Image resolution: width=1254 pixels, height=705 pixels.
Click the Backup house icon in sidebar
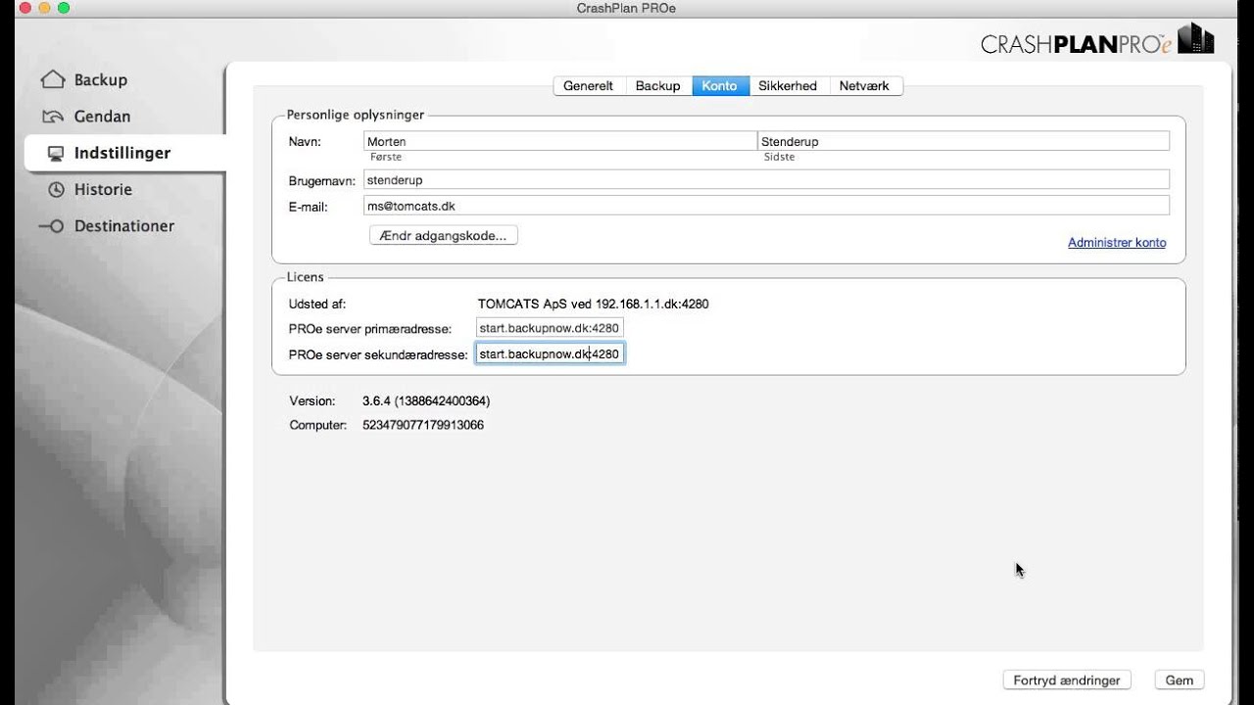tap(53, 80)
